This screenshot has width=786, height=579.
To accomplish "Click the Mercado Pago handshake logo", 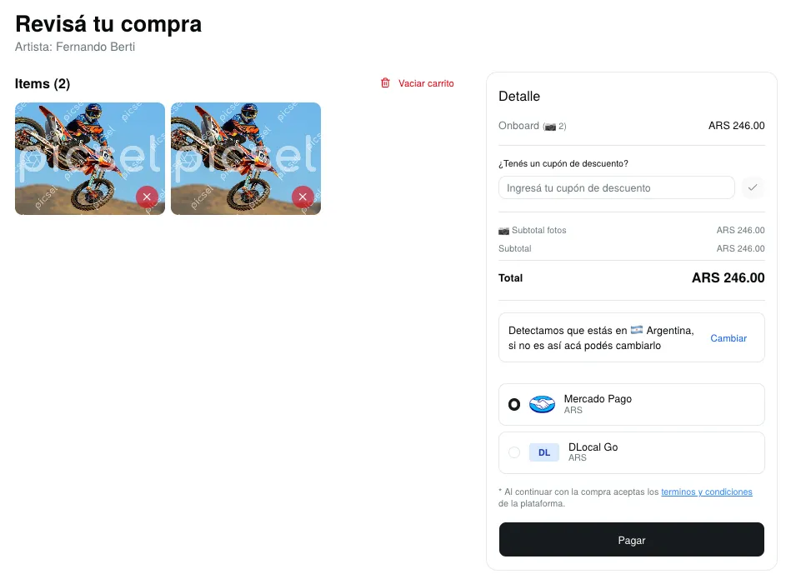I will (x=542, y=404).
